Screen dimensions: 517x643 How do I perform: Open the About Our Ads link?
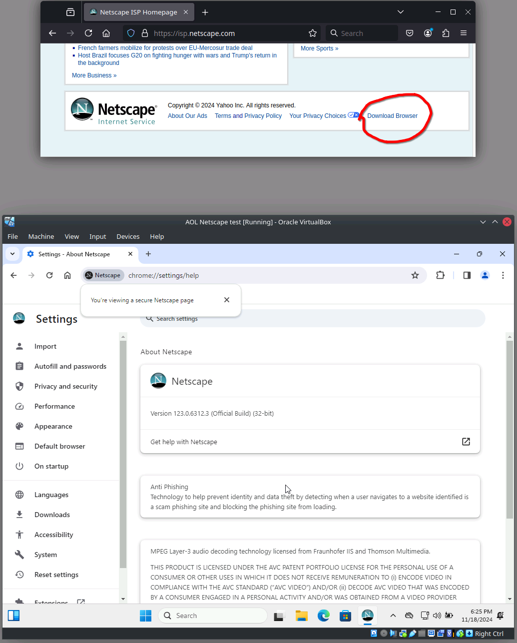[x=187, y=116]
